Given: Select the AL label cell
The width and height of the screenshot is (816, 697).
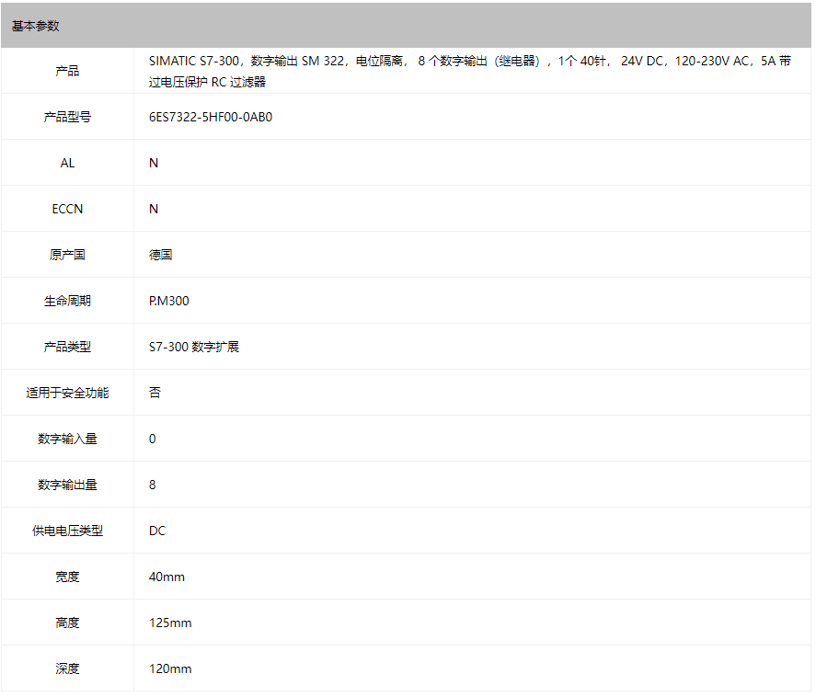Looking at the screenshot, I should point(67,163).
